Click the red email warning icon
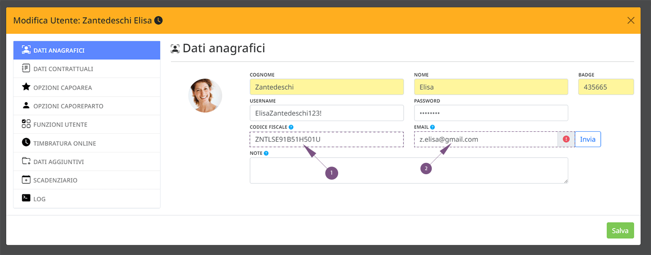Screen dimensions: 651x255 566,139
